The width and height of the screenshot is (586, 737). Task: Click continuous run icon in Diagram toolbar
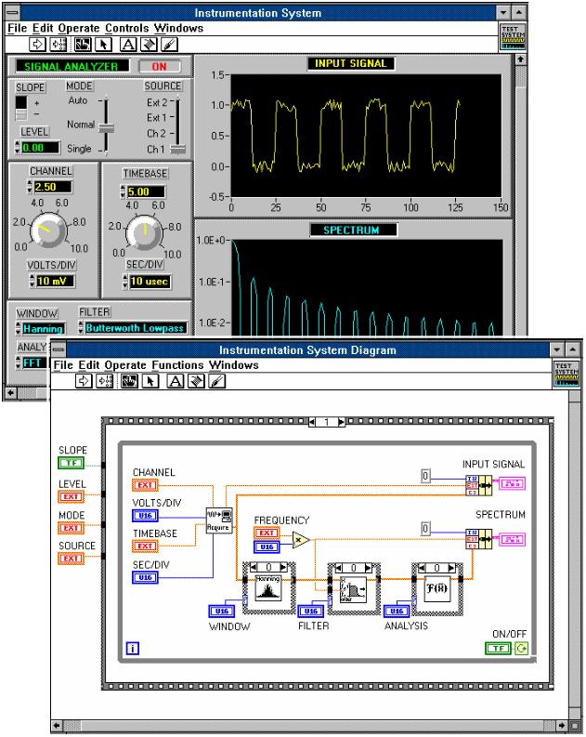point(105,381)
